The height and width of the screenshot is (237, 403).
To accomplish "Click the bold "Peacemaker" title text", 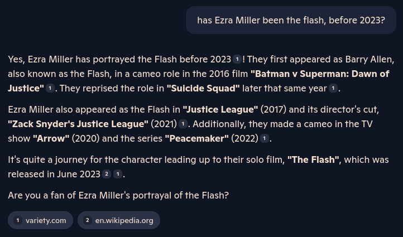I will (196, 139).
